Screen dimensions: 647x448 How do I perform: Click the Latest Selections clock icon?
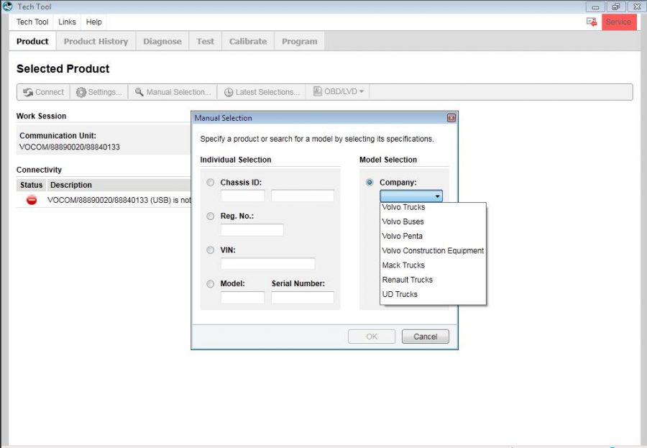coord(229,92)
